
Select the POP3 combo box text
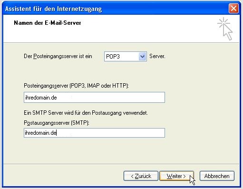coord(113,57)
